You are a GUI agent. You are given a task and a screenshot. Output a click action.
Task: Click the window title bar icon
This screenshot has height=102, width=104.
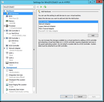click(3, 2)
